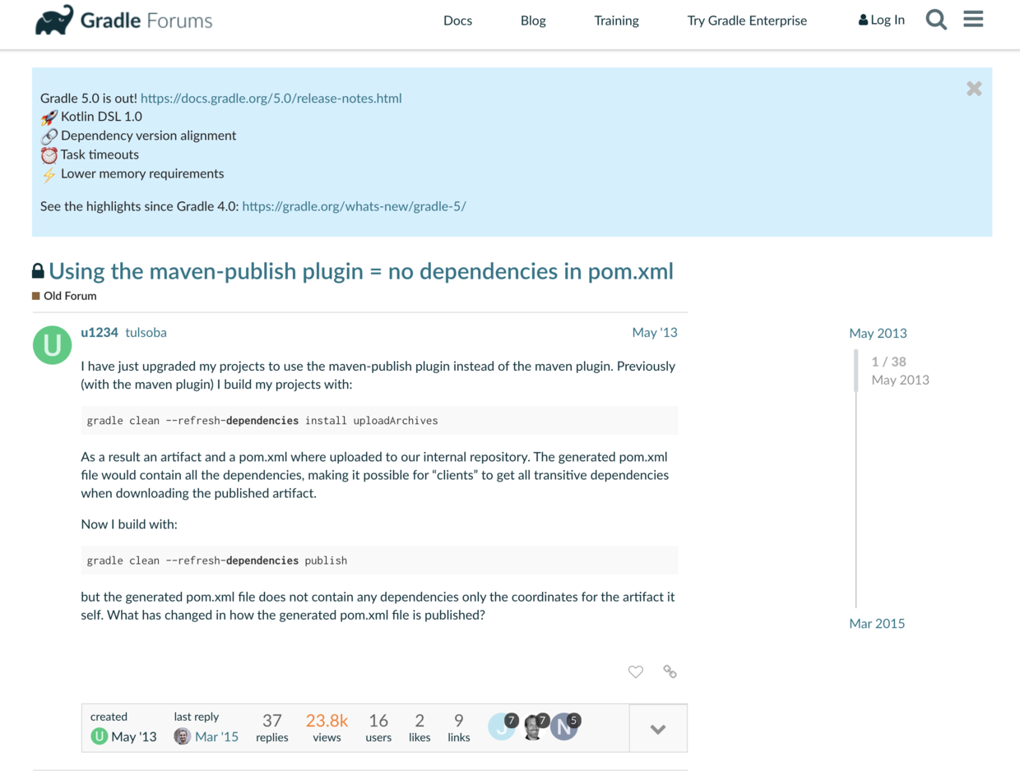Click the timeline scroller handle

[x=856, y=370]
